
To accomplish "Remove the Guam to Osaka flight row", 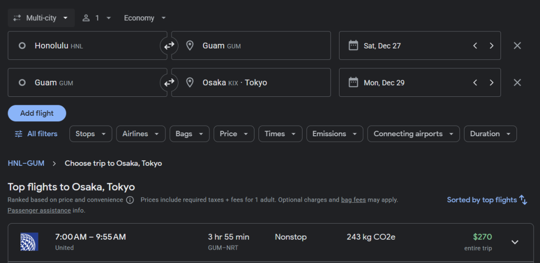I will click(517, 82).
